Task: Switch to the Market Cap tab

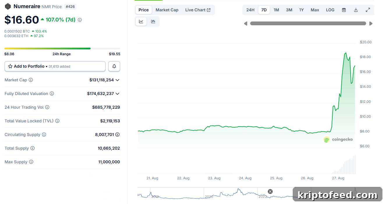Action: [167, 10]
